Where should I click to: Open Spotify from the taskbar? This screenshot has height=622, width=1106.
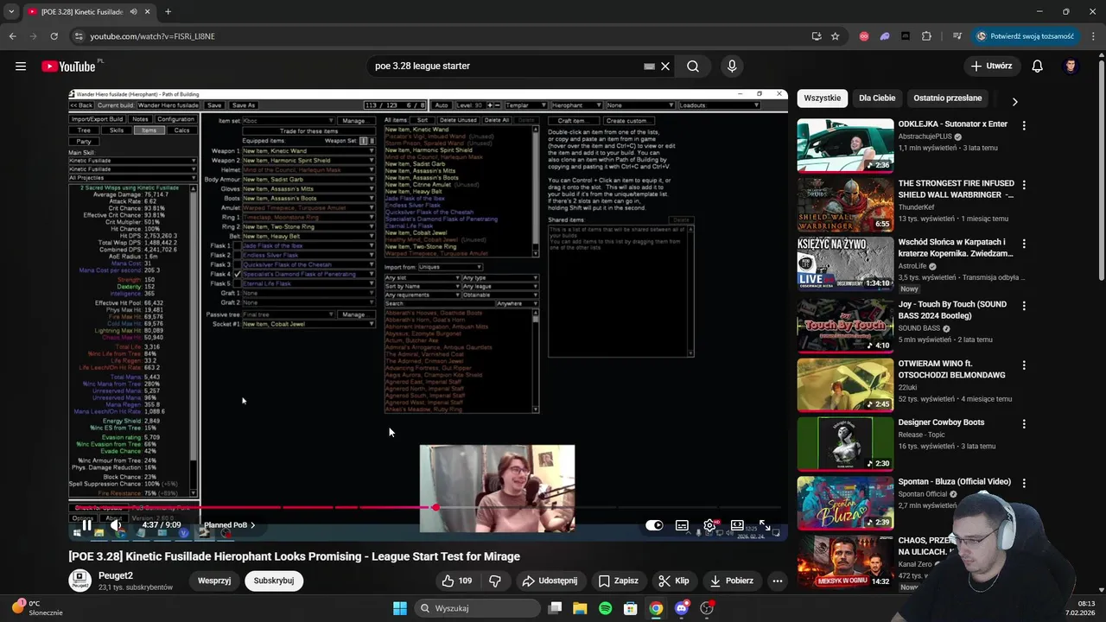606,608
